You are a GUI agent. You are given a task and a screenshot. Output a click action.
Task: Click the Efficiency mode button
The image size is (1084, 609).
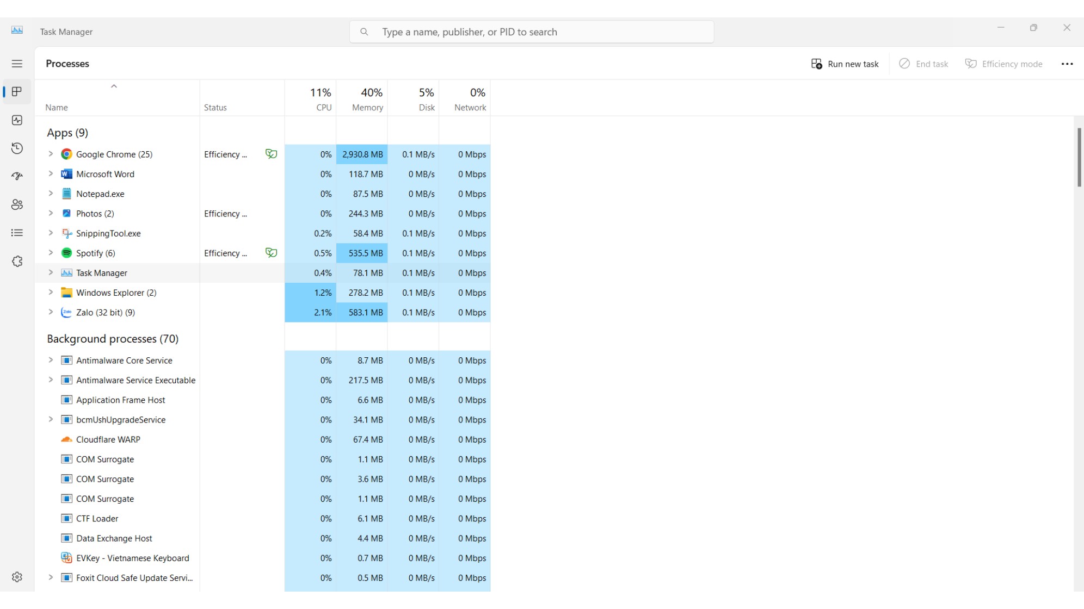[1003, 64]
